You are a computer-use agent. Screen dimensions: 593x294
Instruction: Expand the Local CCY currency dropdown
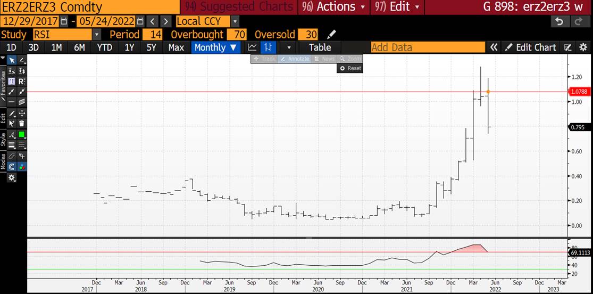[x=235, y=21]
